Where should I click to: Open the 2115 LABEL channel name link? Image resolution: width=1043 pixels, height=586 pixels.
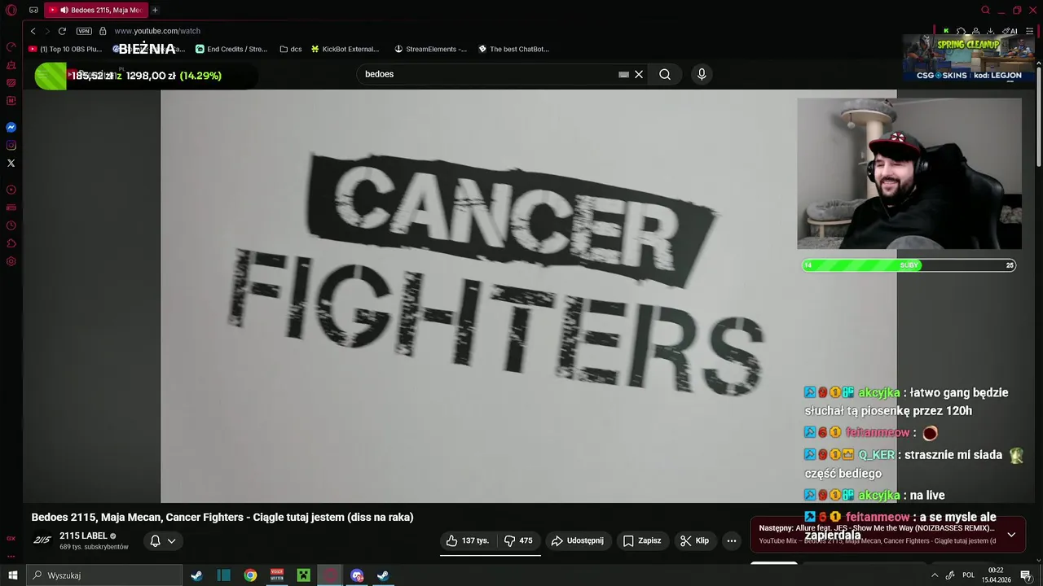[83, 536]
